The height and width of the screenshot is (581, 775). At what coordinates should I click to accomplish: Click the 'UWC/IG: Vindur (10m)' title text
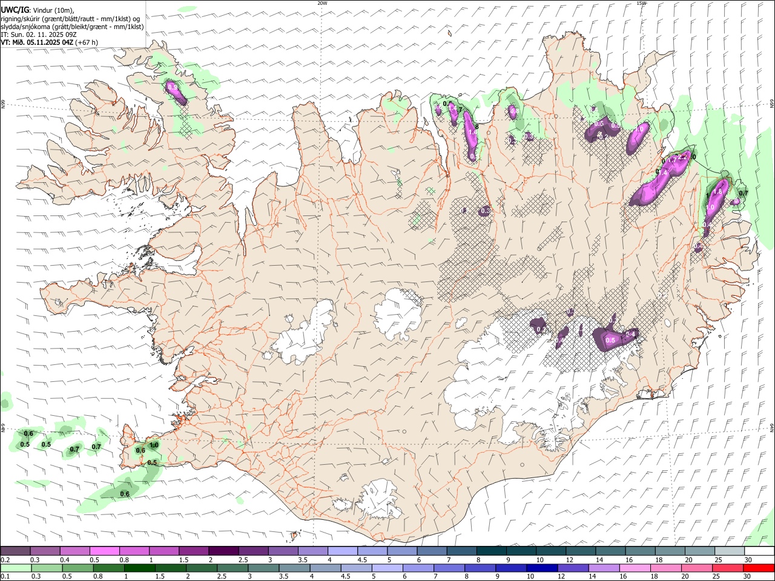click(38, 10)
